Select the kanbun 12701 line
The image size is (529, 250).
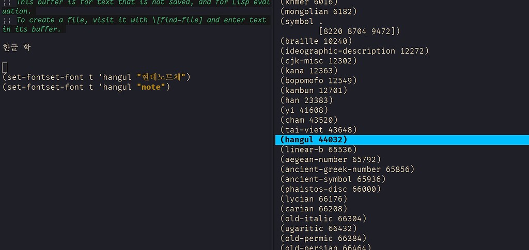(x=314, y=90)
